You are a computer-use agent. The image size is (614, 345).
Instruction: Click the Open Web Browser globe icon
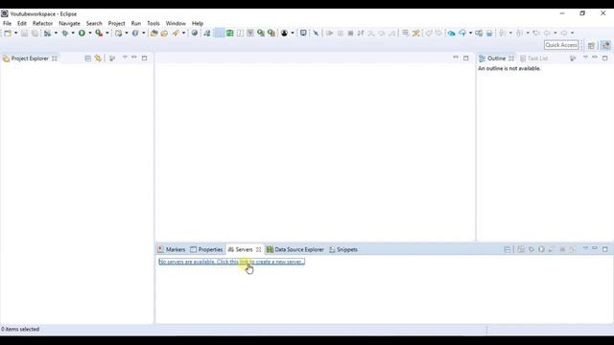194,34
